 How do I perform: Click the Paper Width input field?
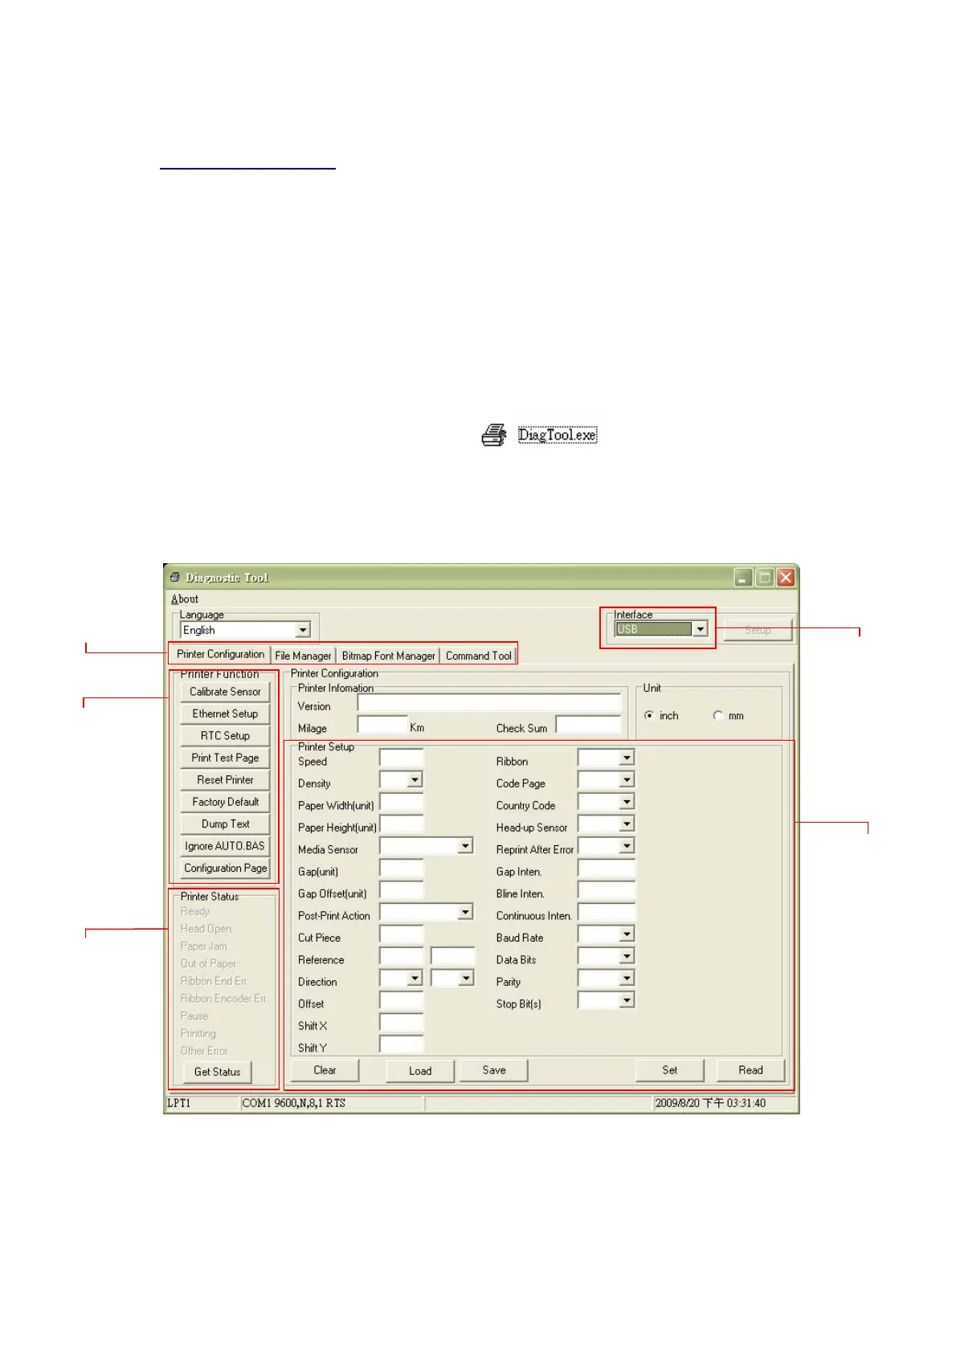coord(401,803)
